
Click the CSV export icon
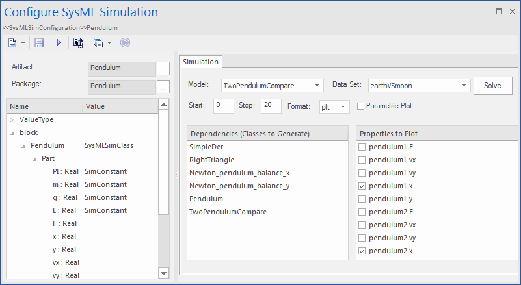[79, 43]
